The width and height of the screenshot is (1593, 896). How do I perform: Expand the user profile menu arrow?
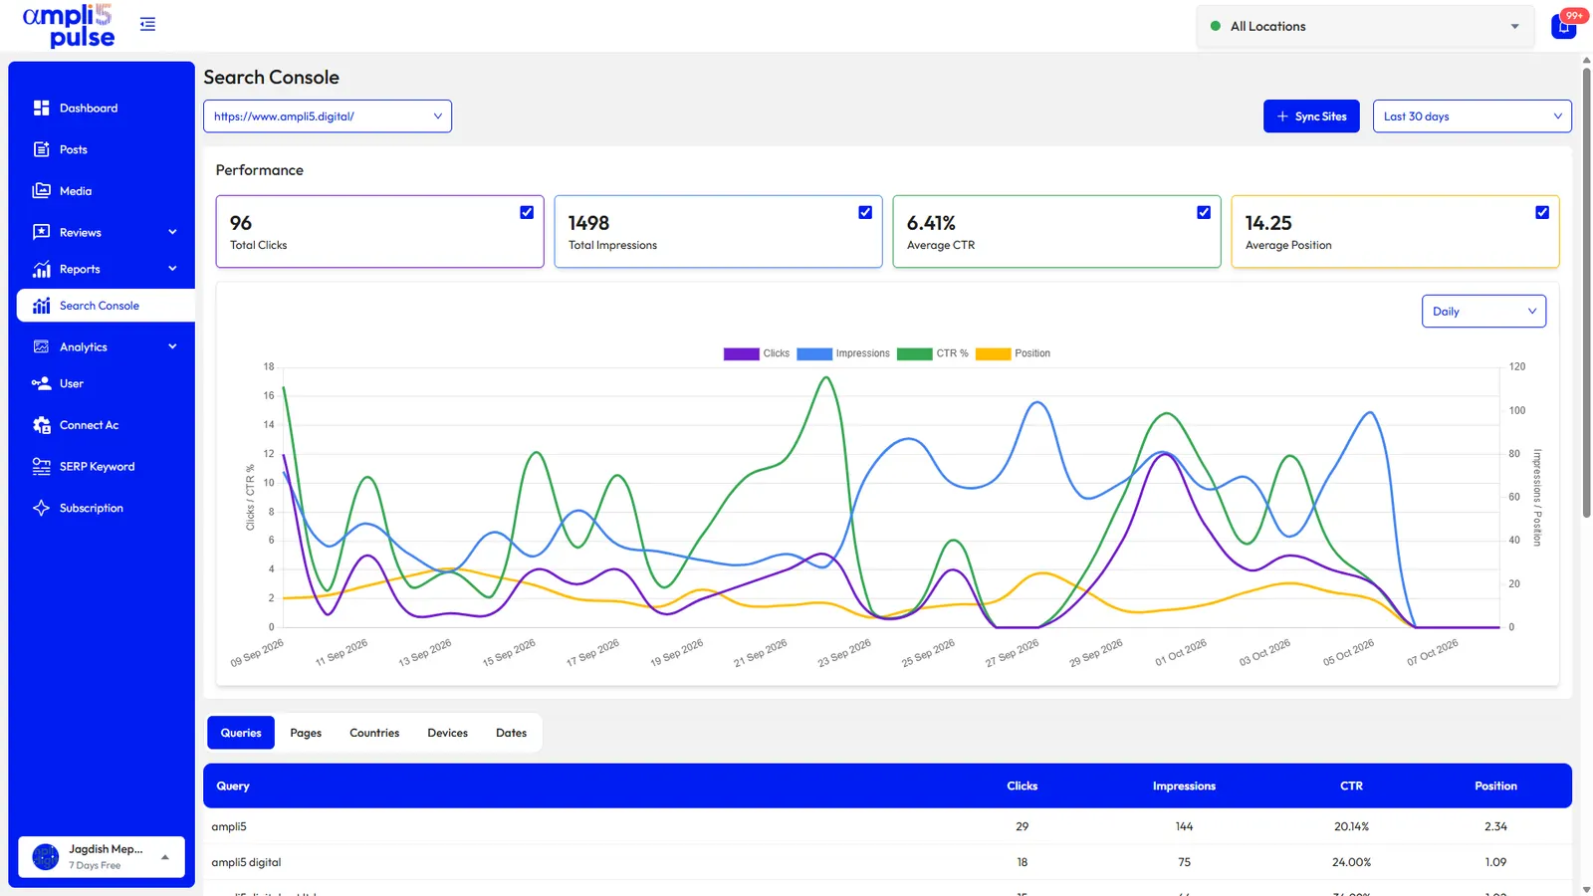165,857
